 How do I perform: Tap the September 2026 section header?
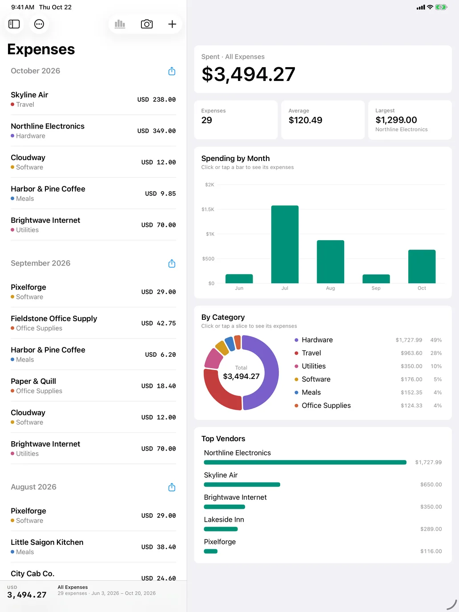(x=40, y=263)
